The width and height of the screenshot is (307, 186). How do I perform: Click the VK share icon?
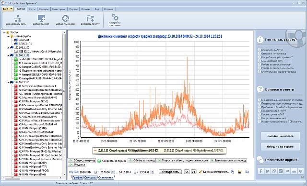point(287,171)
